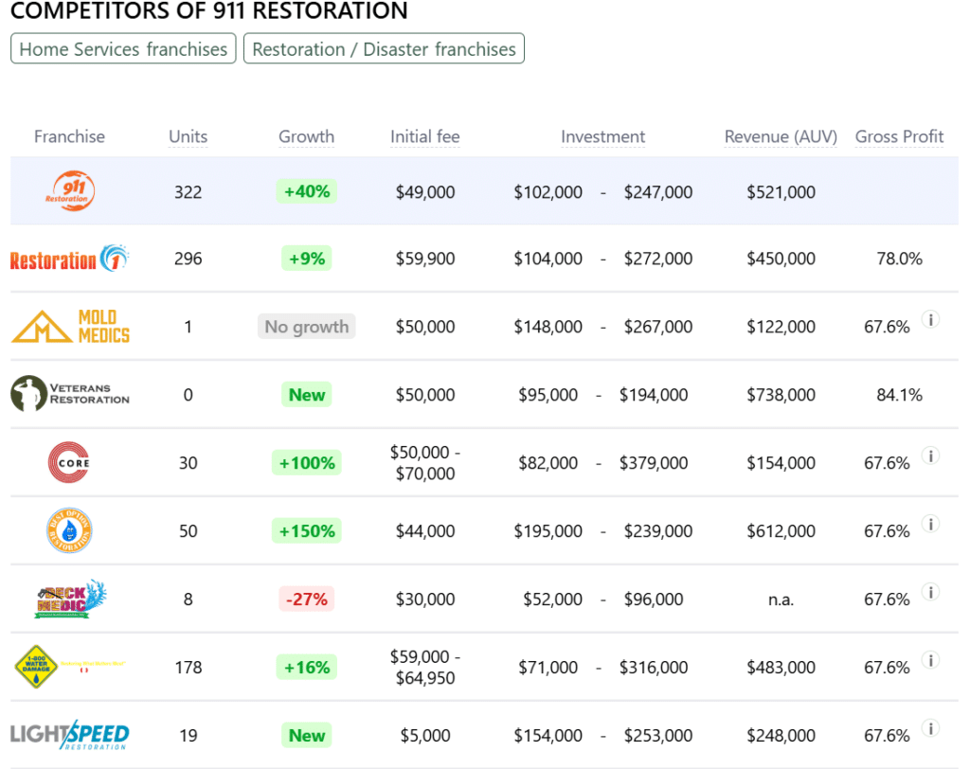
Task: Click info icon in Lightspeed Restoration row
Action: (x=930, y=727)
